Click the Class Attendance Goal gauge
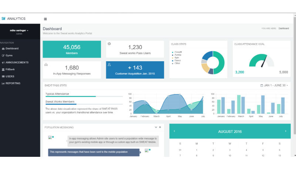The width and height of the screenshot is (296, 169). pos(262,61)
